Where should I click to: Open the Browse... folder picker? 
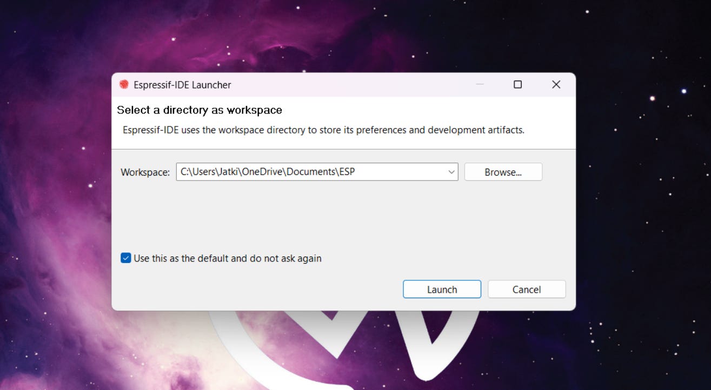click(503, 172)
